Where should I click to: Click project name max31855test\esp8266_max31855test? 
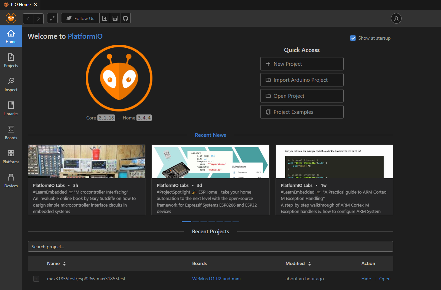(86, 279)
